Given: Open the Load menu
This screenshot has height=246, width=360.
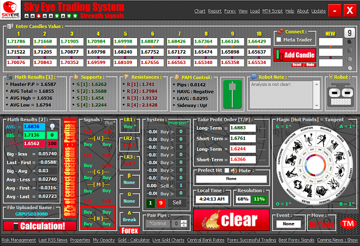Looking at the screenshot, I should (255, 11).
